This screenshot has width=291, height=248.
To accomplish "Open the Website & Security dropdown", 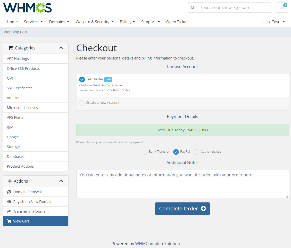I will pyautogui.click(x=95, y=22).
